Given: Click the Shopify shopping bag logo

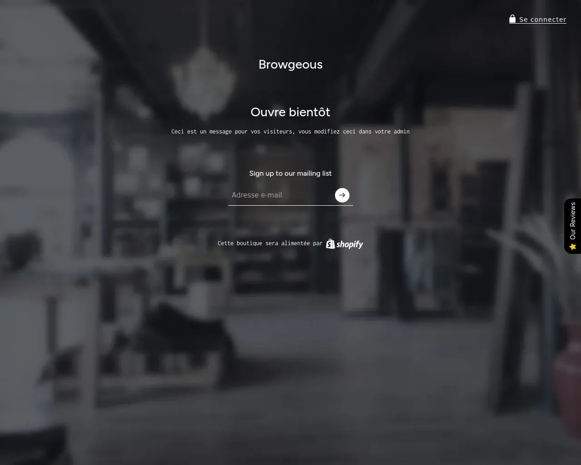Looking at the screenshot, I should click(x=330, y=244).
